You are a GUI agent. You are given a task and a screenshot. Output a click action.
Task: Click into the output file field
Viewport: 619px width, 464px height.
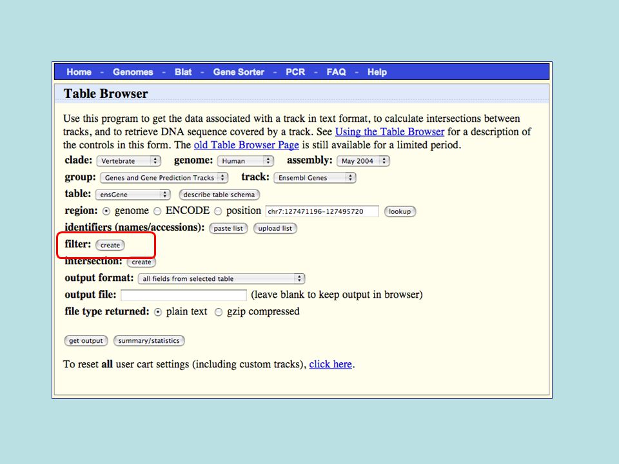(x=184, y=295)
